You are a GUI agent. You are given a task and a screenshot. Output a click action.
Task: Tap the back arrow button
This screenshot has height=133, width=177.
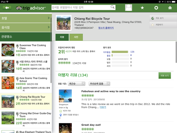(x=7, y=8)
